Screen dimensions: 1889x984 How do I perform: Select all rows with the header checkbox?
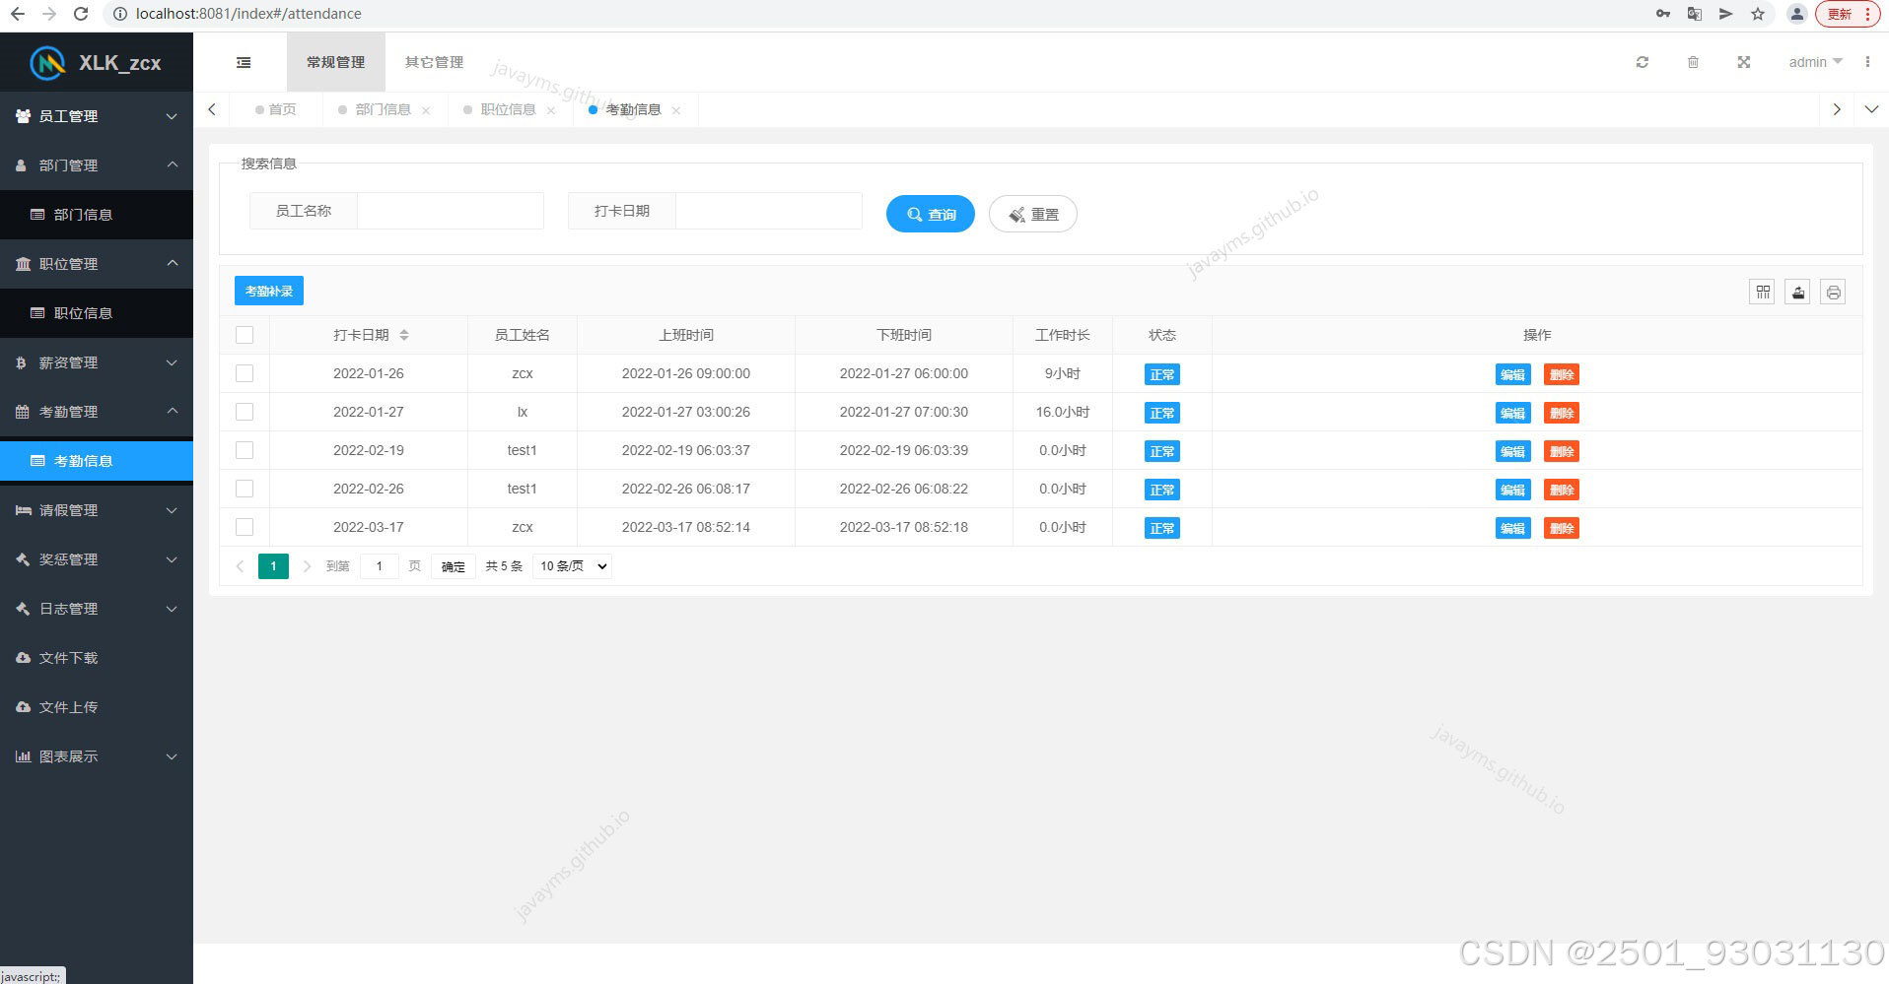[x=245, y=335]
